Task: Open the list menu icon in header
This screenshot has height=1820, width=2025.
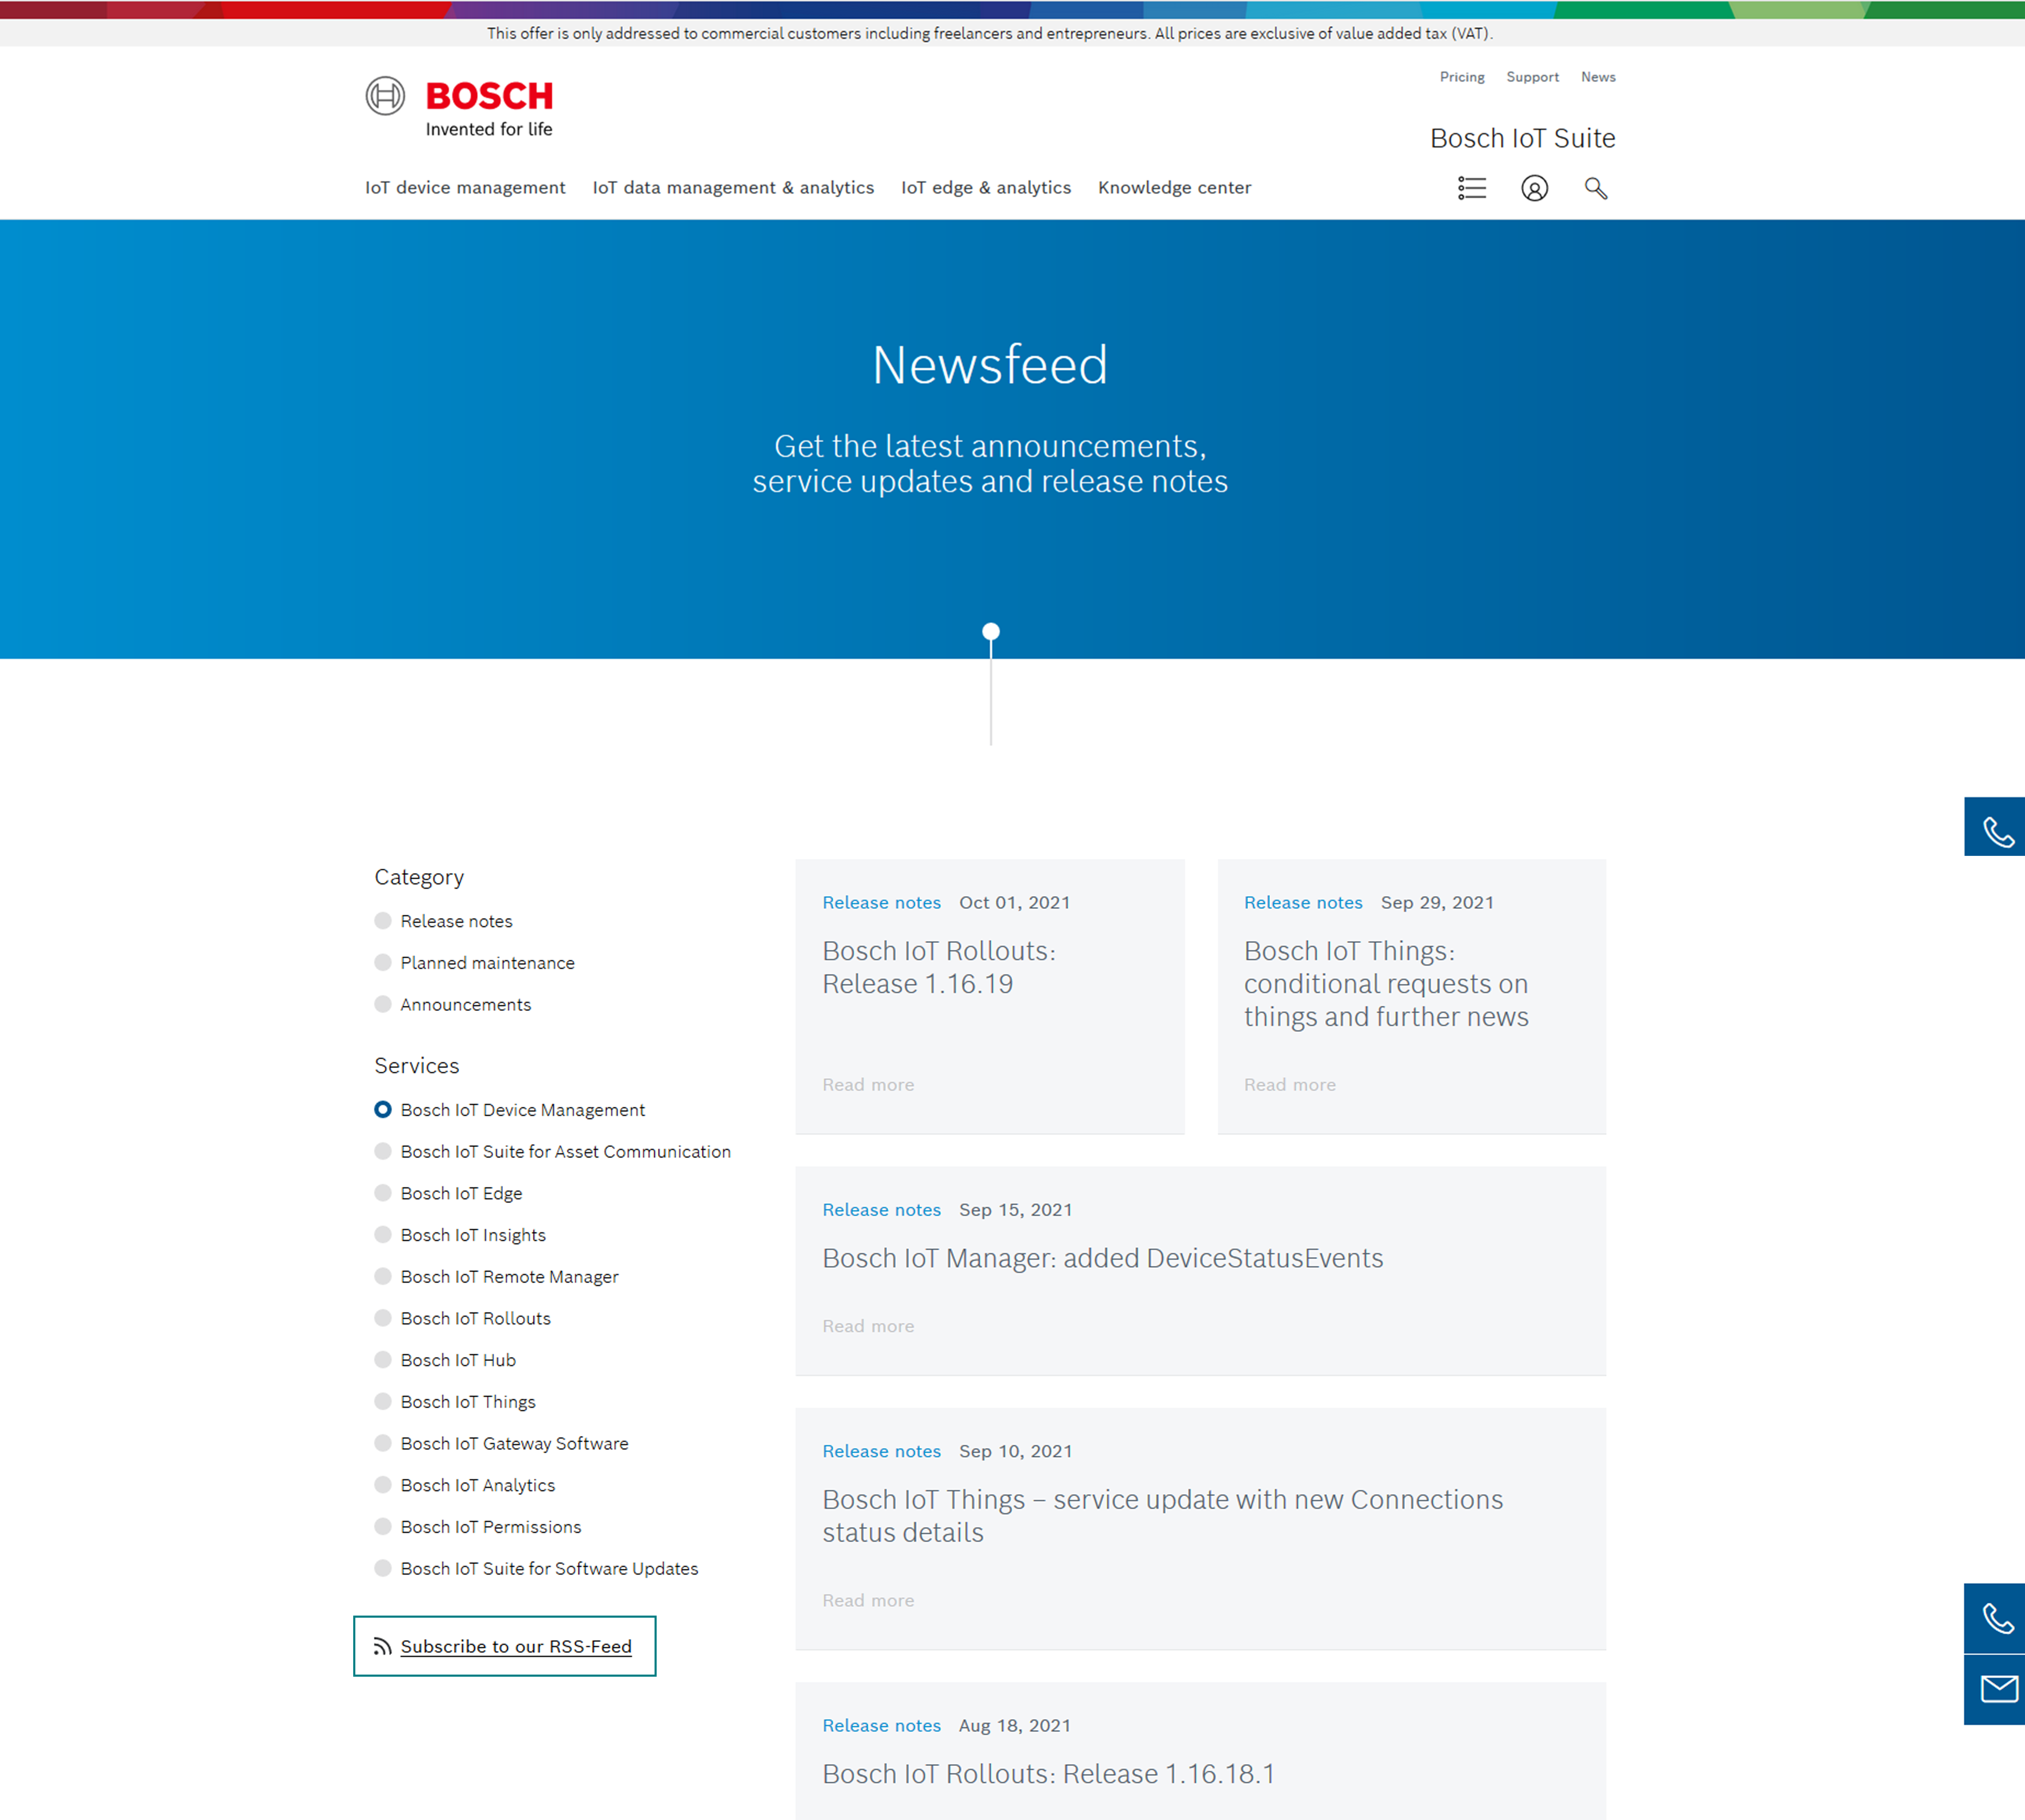Action: (x=1472, y=188)
